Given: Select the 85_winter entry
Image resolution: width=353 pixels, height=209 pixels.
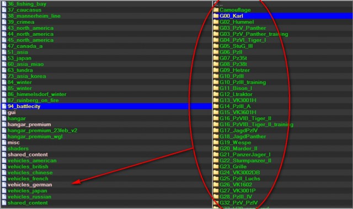Looking at the screenshot, I should (20, 88).
